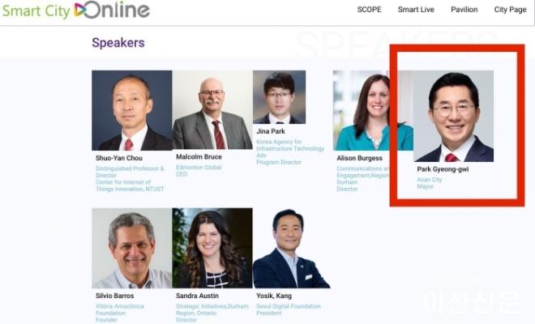Click Jina Park's speaker photo
This screenshot has height=324, width=535.
(279, 97)
